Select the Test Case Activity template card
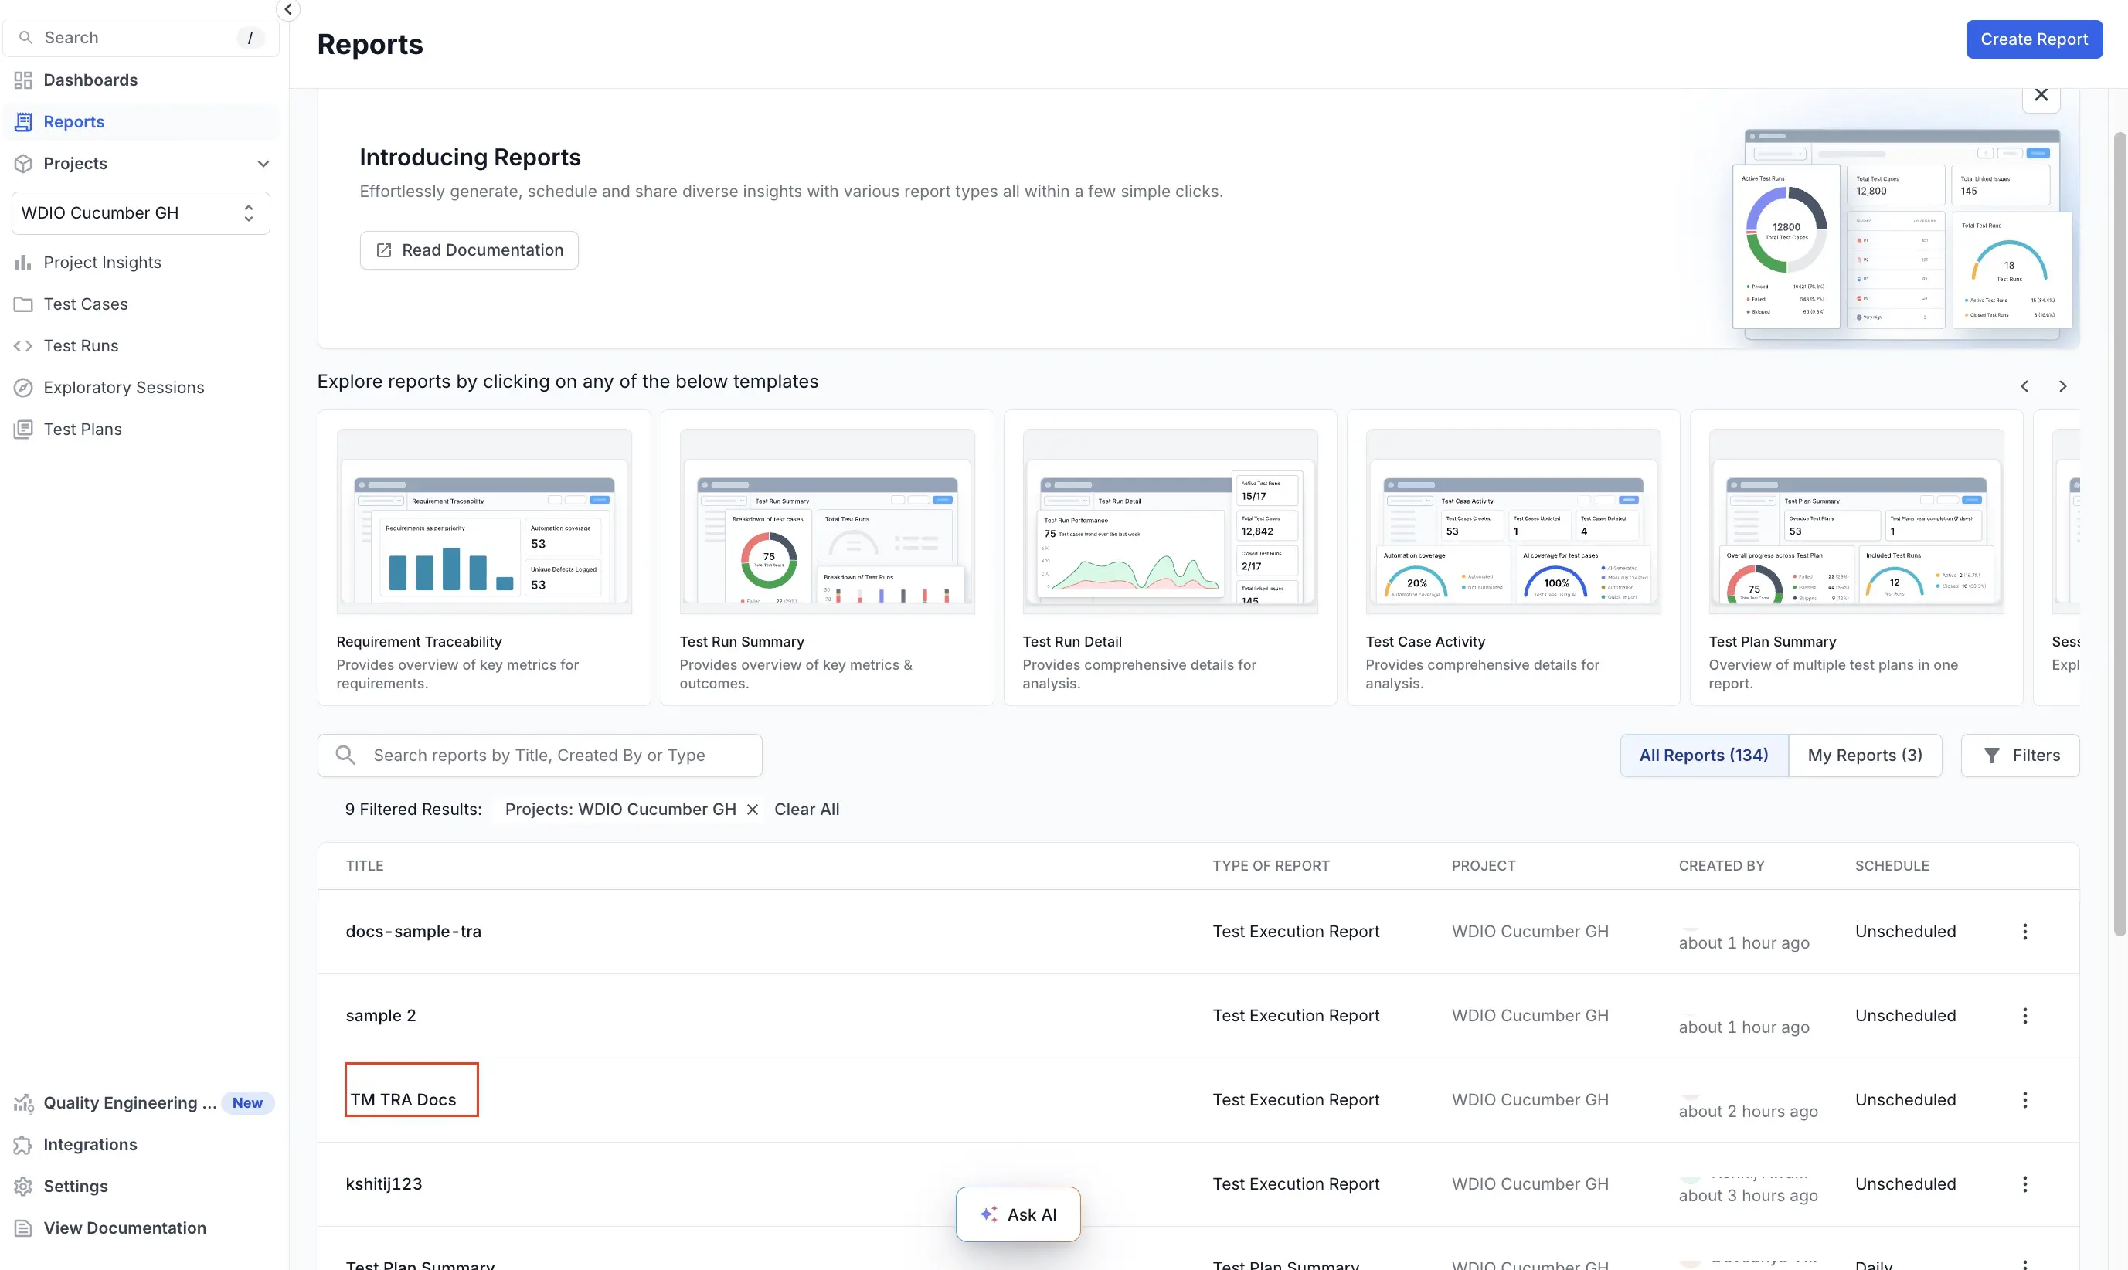The height and width of the screenshot is (1270, 2128). click(x=1514, y=558)
